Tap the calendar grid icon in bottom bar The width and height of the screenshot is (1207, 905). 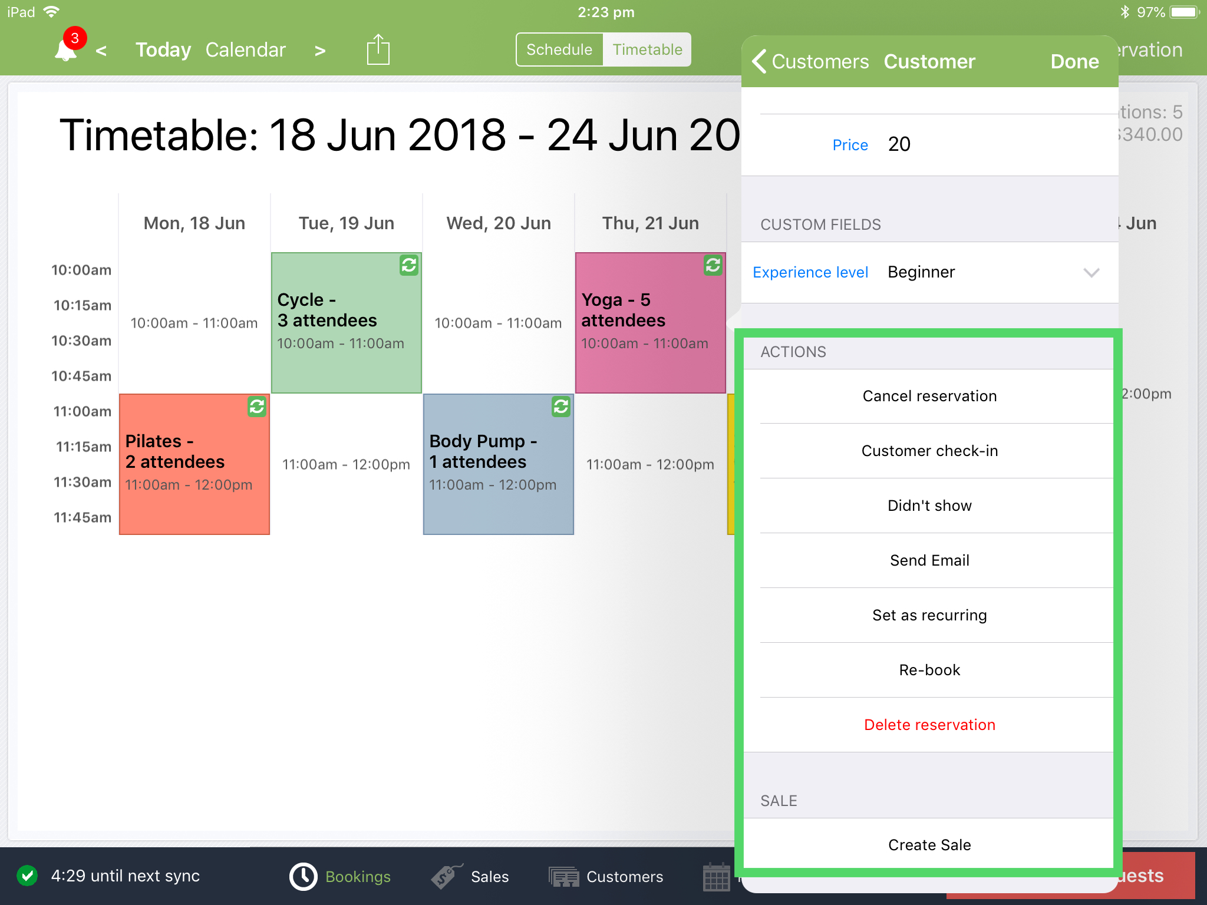(717, 877)
